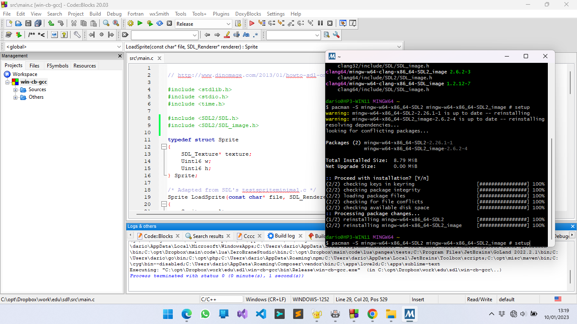Insert a Doxygen block comment (/** icon)
This screenshot has width=577, height=324.
[x=32, y=35]
